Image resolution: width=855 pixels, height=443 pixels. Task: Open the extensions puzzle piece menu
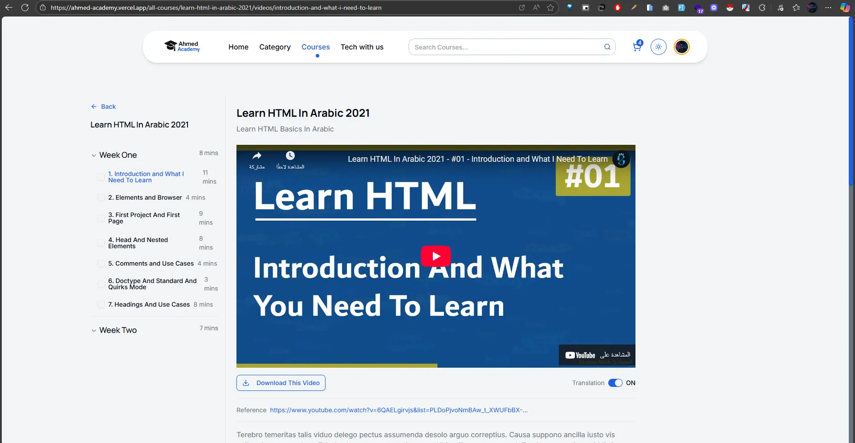(762, 8)
